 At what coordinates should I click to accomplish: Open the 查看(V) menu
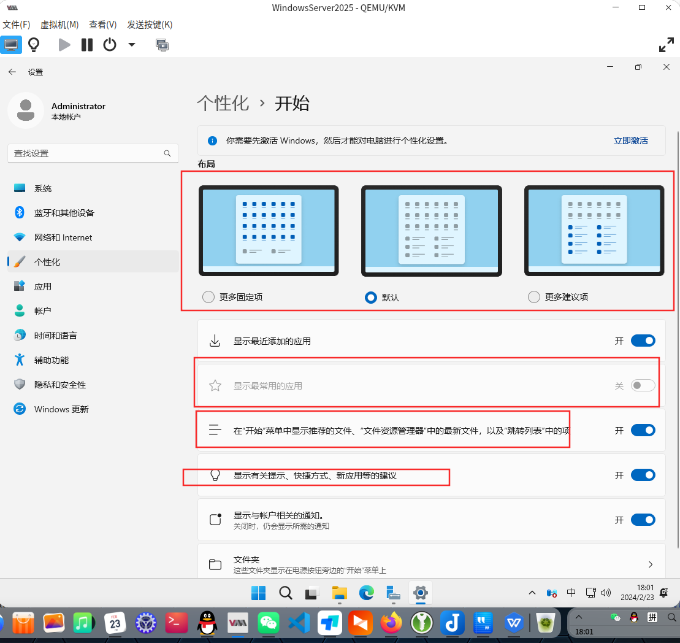103,25
